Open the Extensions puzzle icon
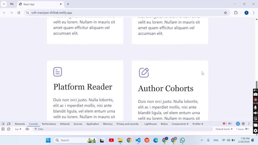 (x=236, y=12)
